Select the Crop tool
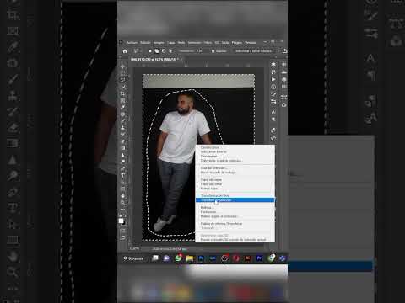Screen dimensions: 405x303 click(x=123, y=93)
